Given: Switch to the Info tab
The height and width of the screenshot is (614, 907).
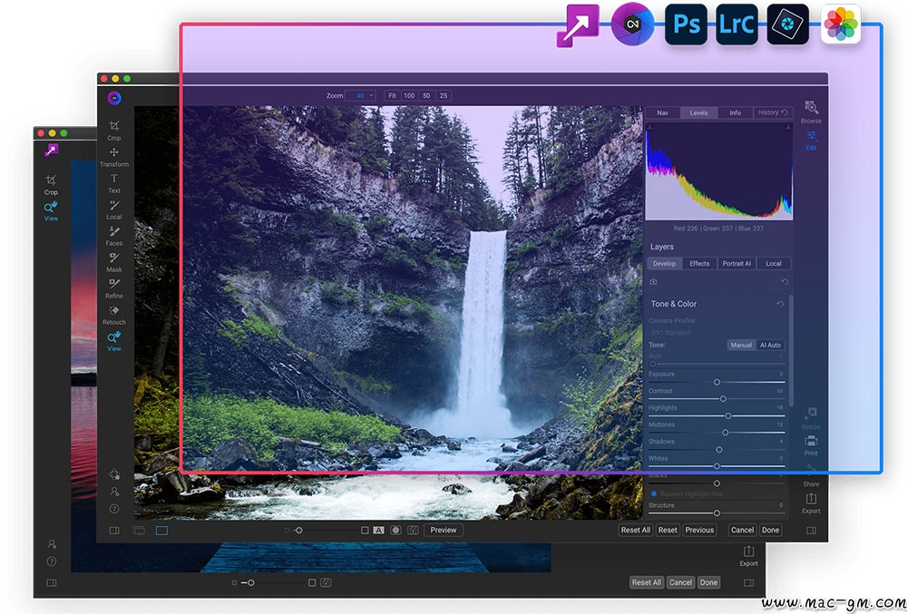Looking at the screenshot, I should point(736,112).
